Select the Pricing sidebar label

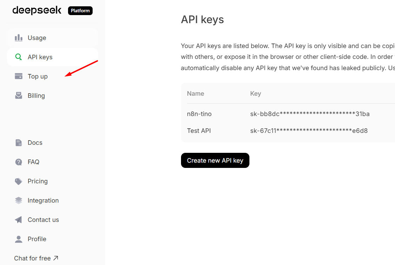point(38,181)
